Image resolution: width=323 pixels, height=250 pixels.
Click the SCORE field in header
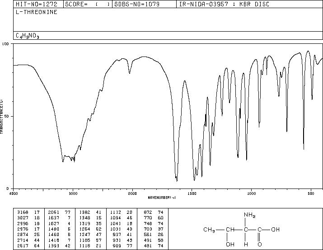tap(88, 4)
